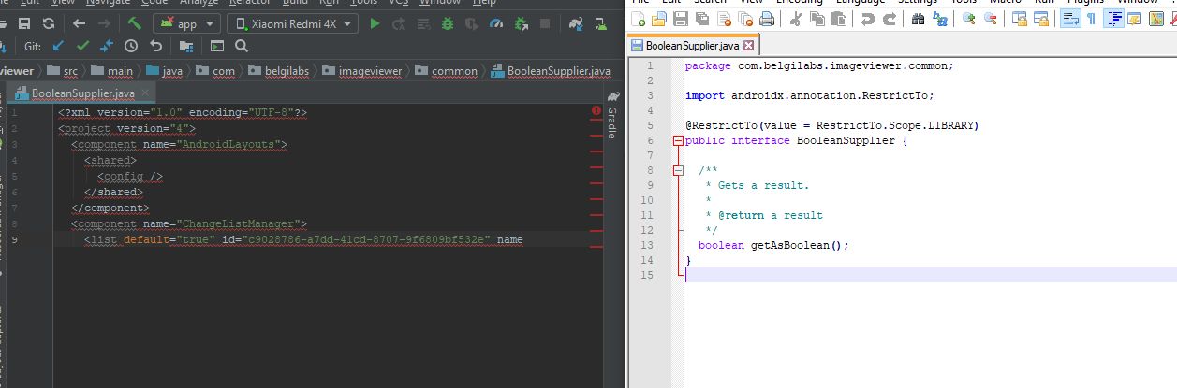Zoom in using Notepad++ magnifier plus
Viewport: 1177px width, 388px height.
click(969, 19)
